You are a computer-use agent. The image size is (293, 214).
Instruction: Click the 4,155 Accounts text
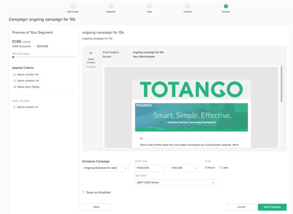click(x=21, y=46)
